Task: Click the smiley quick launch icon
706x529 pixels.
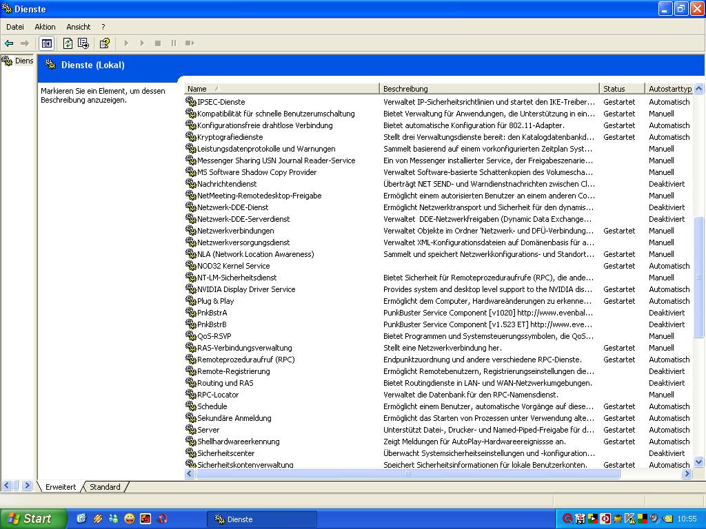Action: click(129, 519)
